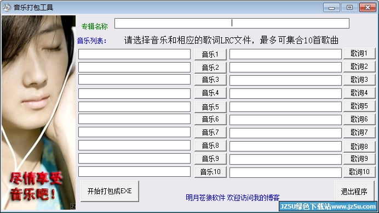Focus the lyrics path field beside 歌词3

pos(285,81)
